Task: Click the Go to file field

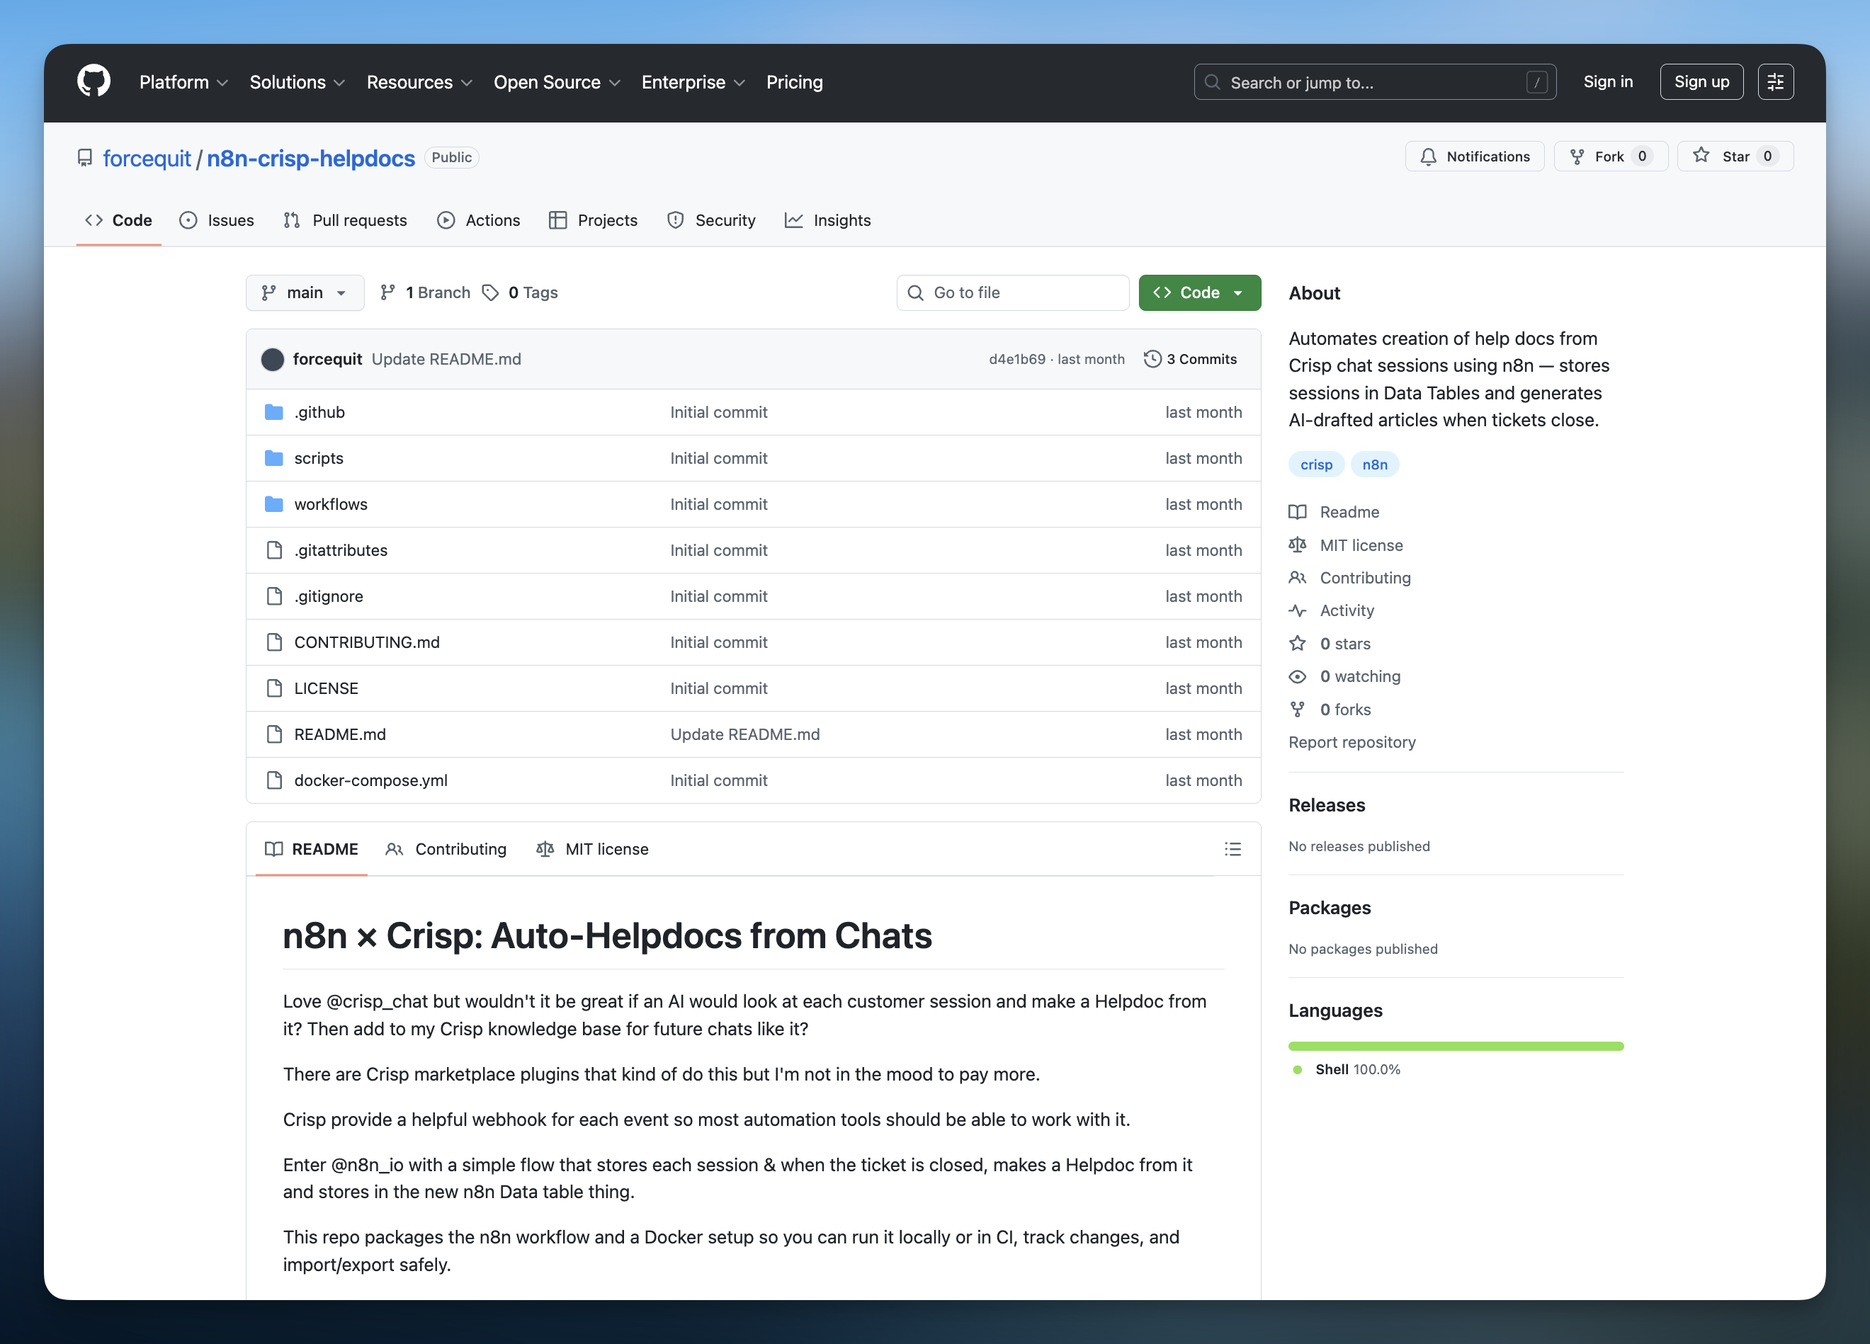Action: point(1012,292)
